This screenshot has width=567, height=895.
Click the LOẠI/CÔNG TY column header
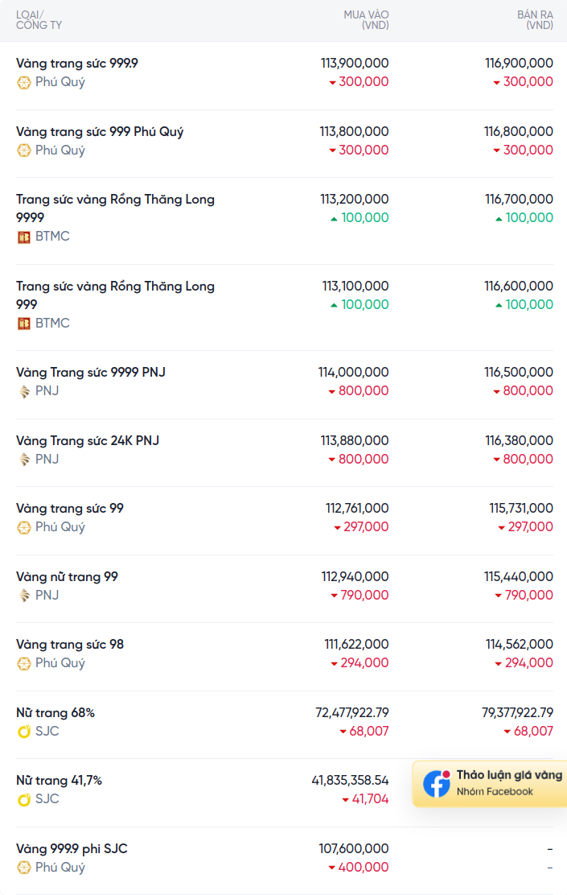39,20
